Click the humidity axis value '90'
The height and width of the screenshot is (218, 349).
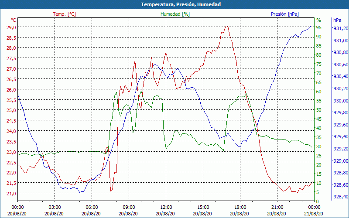[319, 37]
